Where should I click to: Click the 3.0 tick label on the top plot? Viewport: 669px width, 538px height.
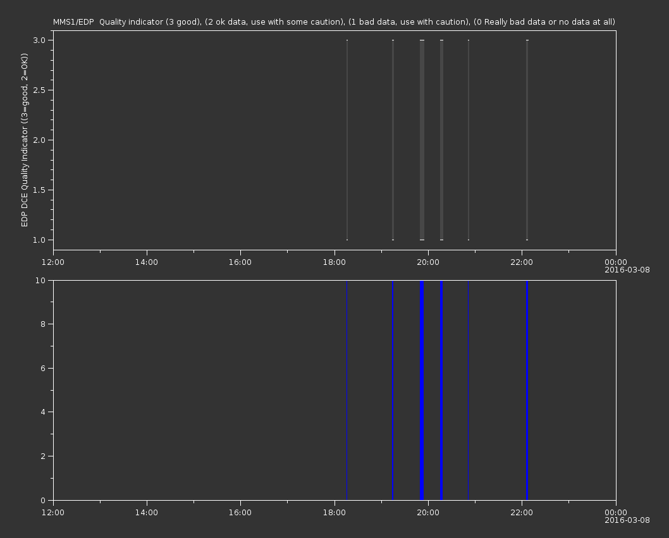pyautogui.click(x=39, y=40)
